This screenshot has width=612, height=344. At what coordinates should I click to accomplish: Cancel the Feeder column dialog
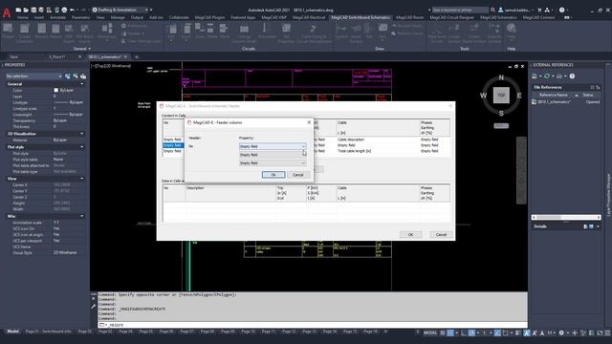pyautogui.click(x=297, y=174)
